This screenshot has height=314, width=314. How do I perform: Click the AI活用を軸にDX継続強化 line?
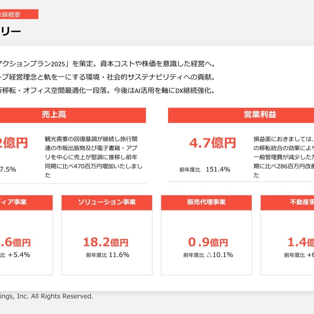point(107,90)
